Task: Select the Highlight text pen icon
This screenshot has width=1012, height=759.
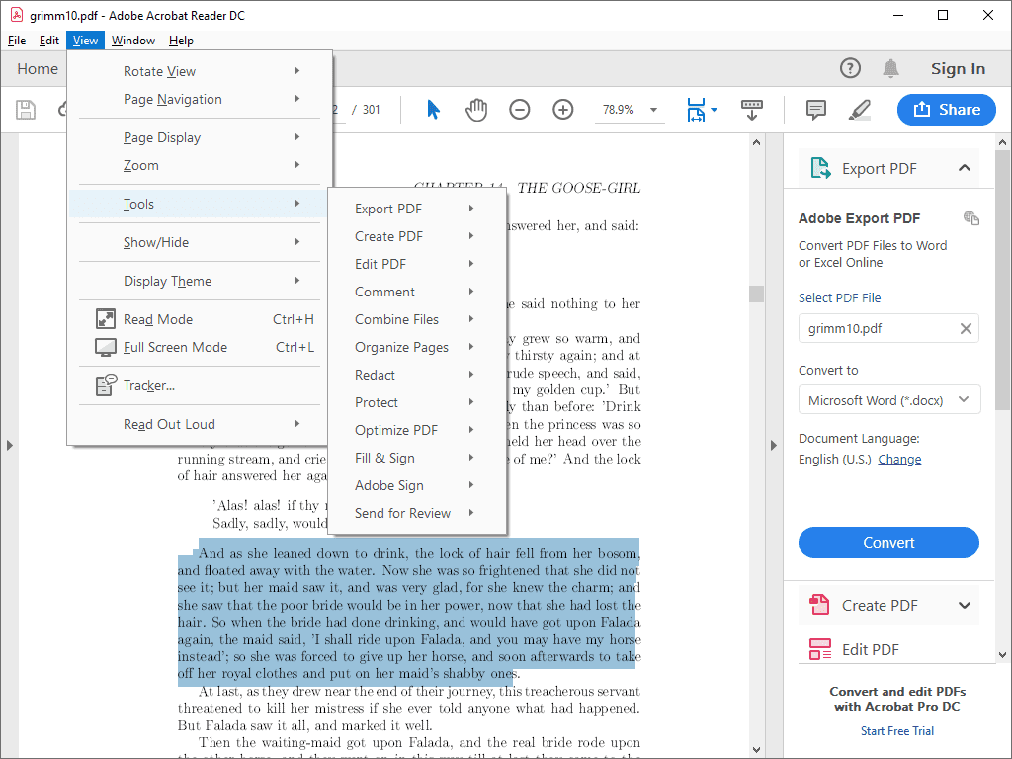Action: [x=859, y=110]
